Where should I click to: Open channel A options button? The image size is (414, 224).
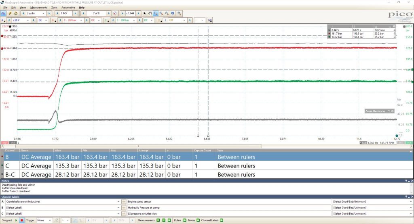point(3,20)
